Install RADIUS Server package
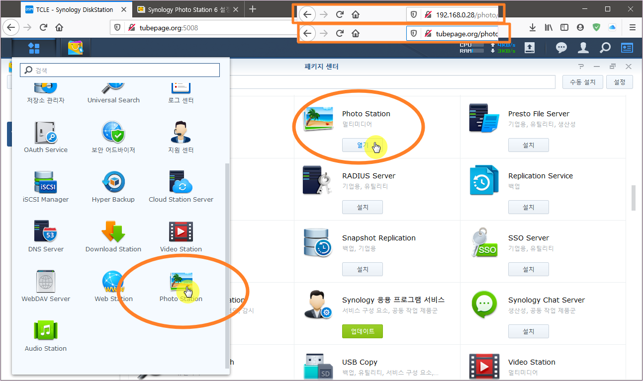This screenshot has height=381, width=643. (x=362, y=207)
